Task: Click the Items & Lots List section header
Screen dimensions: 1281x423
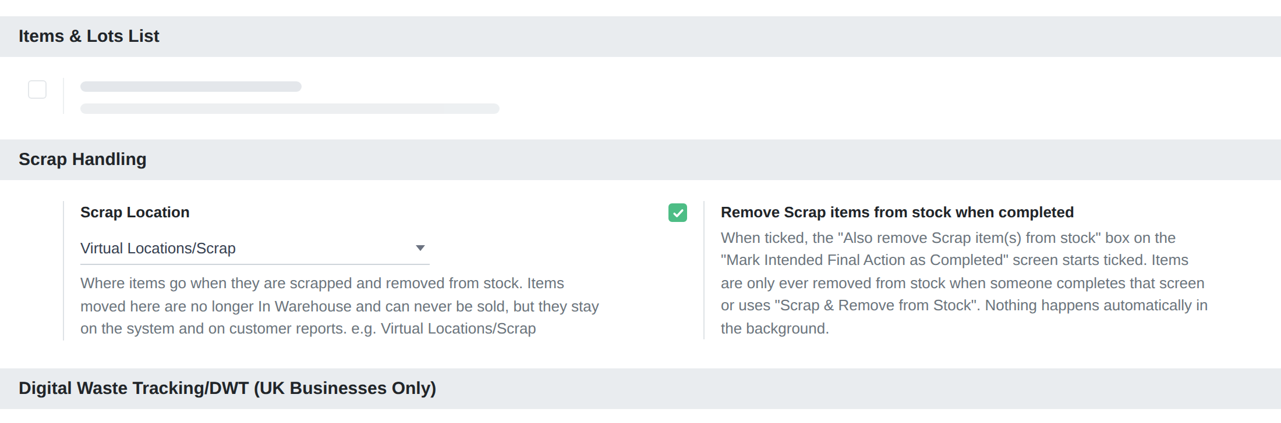Action: 640,36
